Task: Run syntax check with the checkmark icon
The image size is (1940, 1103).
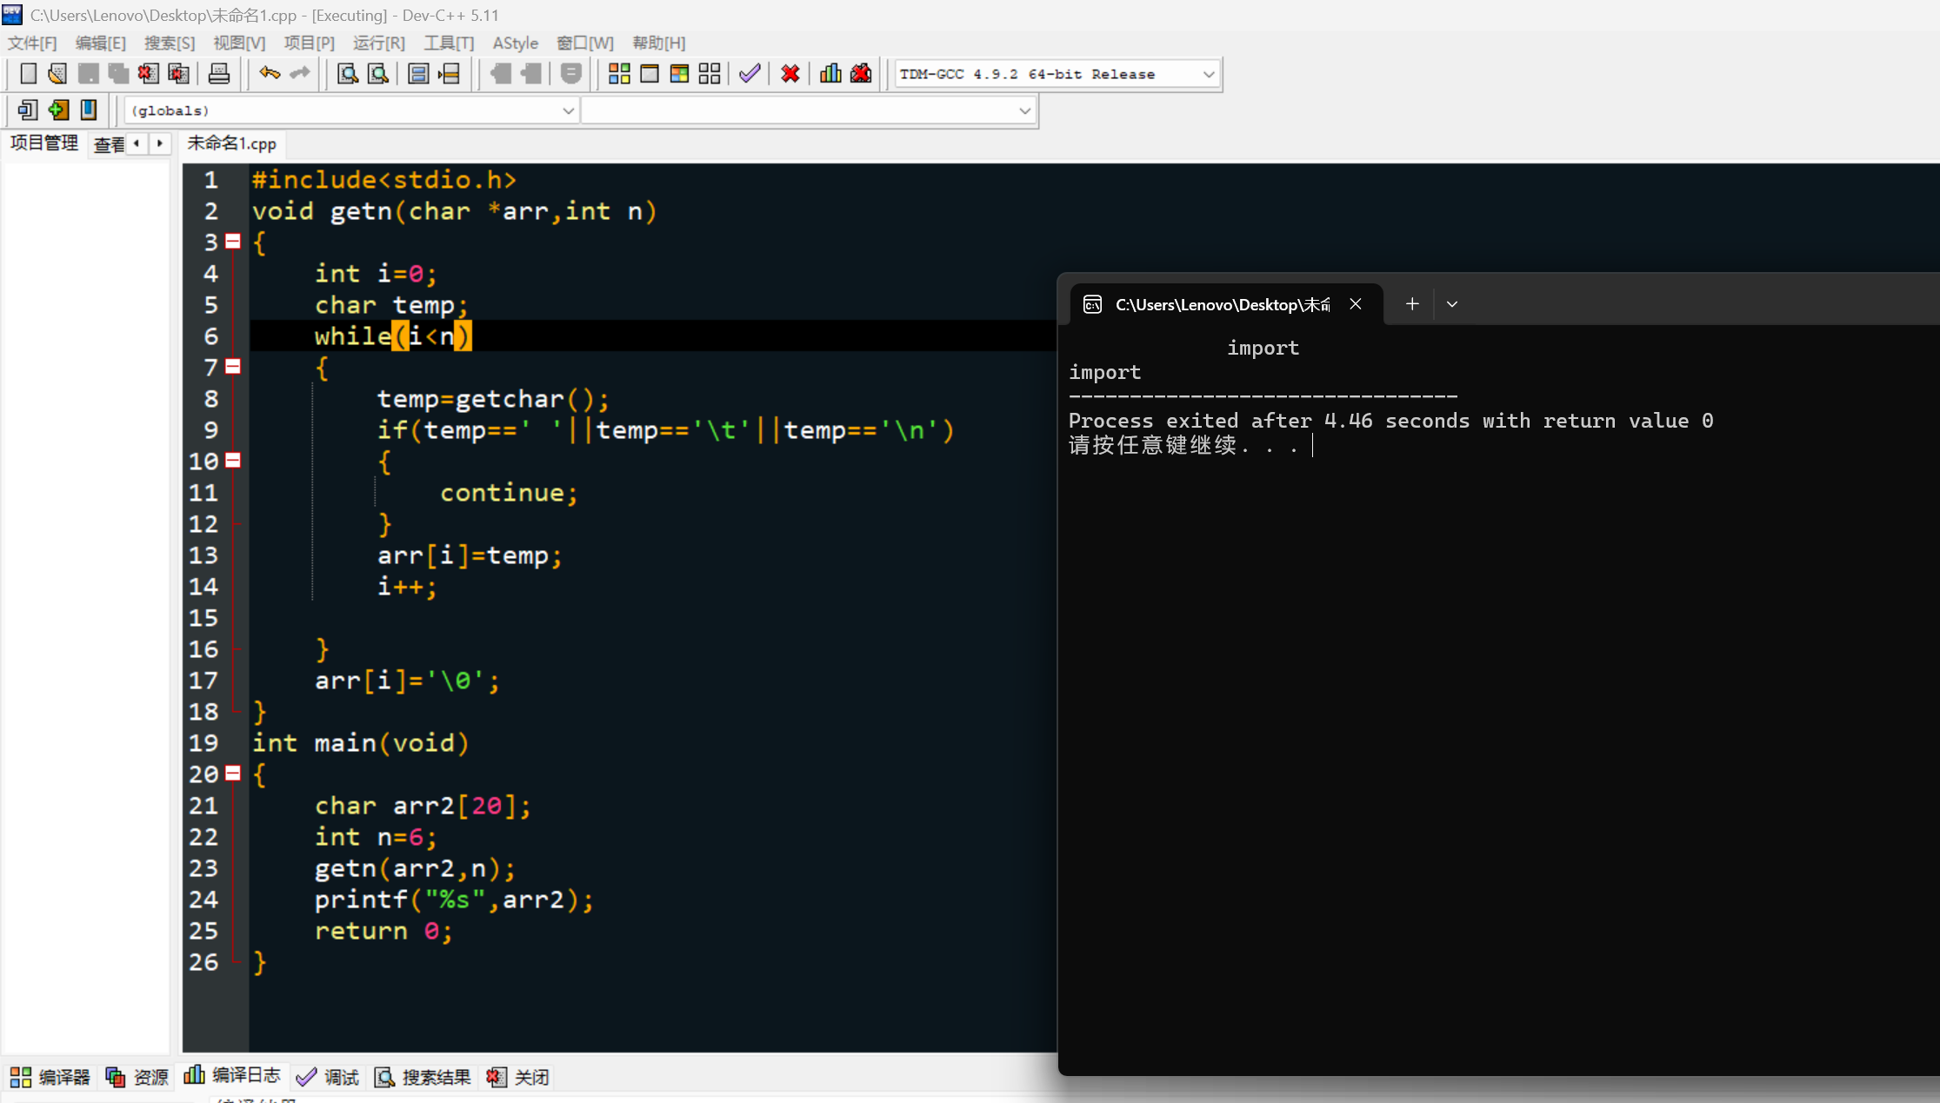Action: (750, 74)
